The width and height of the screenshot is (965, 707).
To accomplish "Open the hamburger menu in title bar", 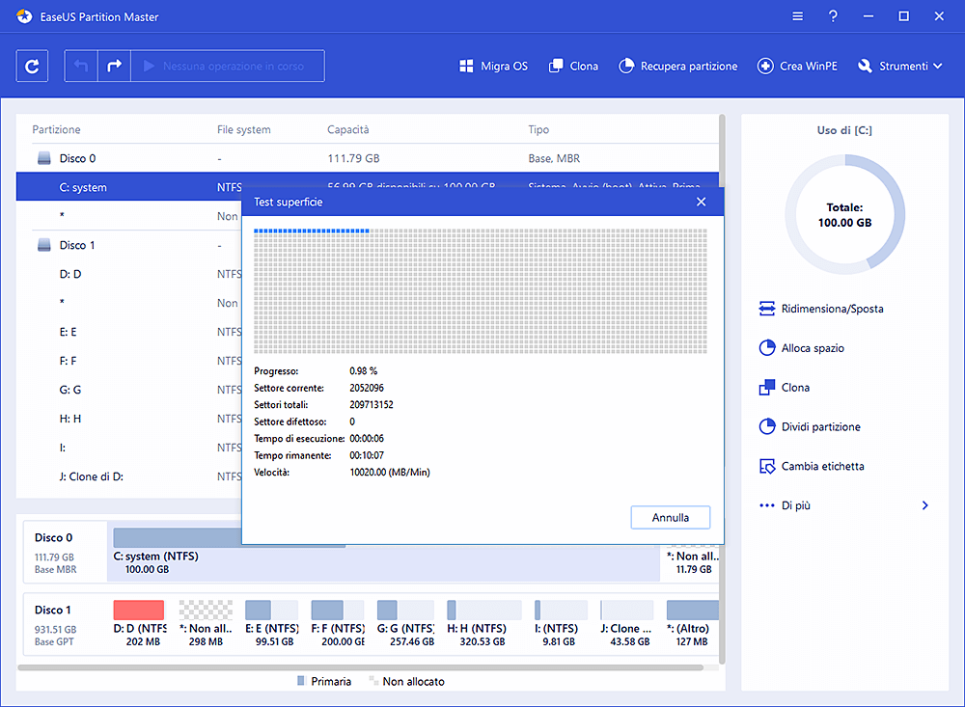I will pyautogui.click(x=798, y=16).
